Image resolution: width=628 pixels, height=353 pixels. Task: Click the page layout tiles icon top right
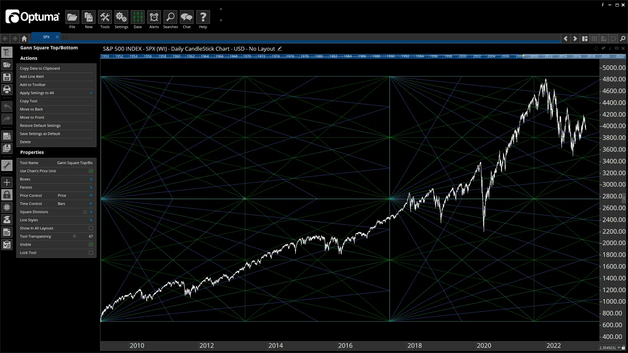coord(585,39)
